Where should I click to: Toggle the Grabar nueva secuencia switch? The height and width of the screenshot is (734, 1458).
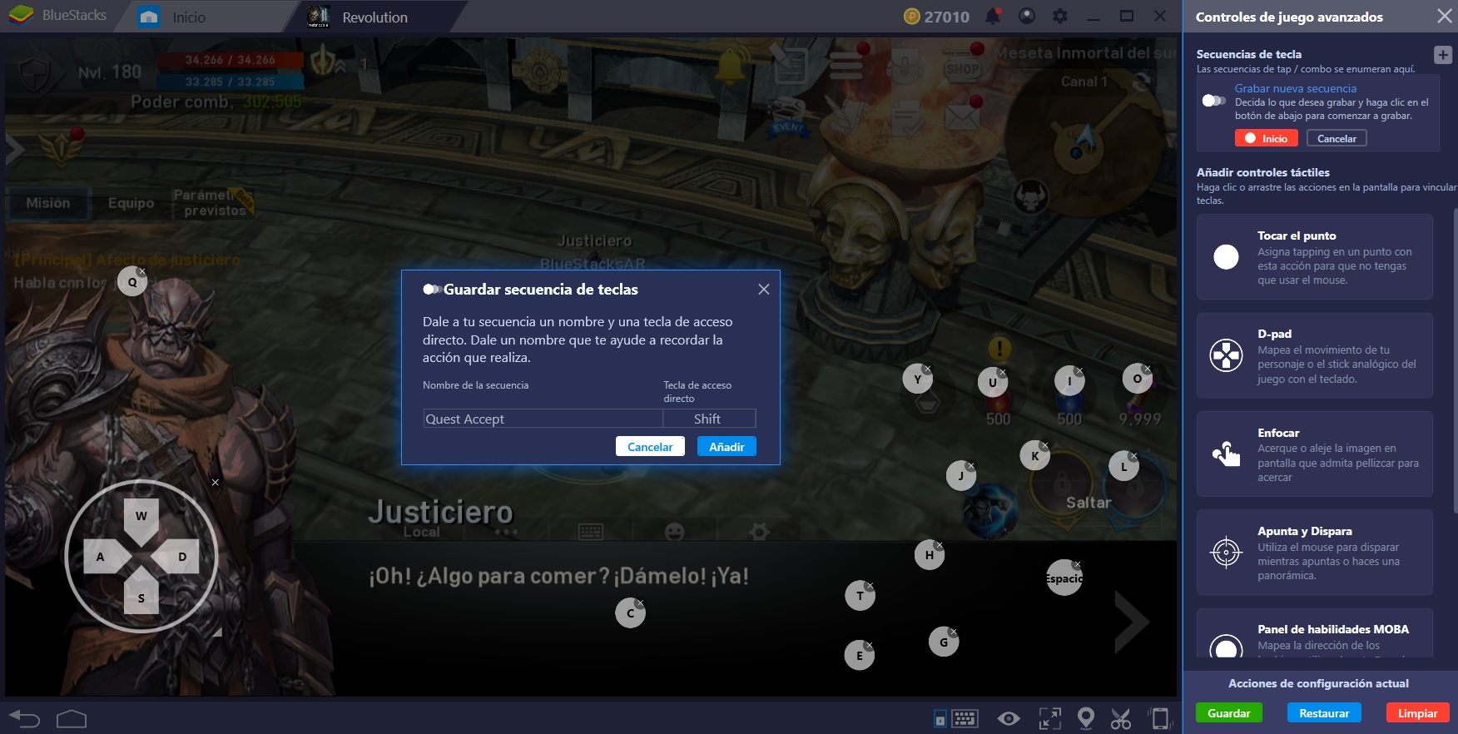(1213, 101)
